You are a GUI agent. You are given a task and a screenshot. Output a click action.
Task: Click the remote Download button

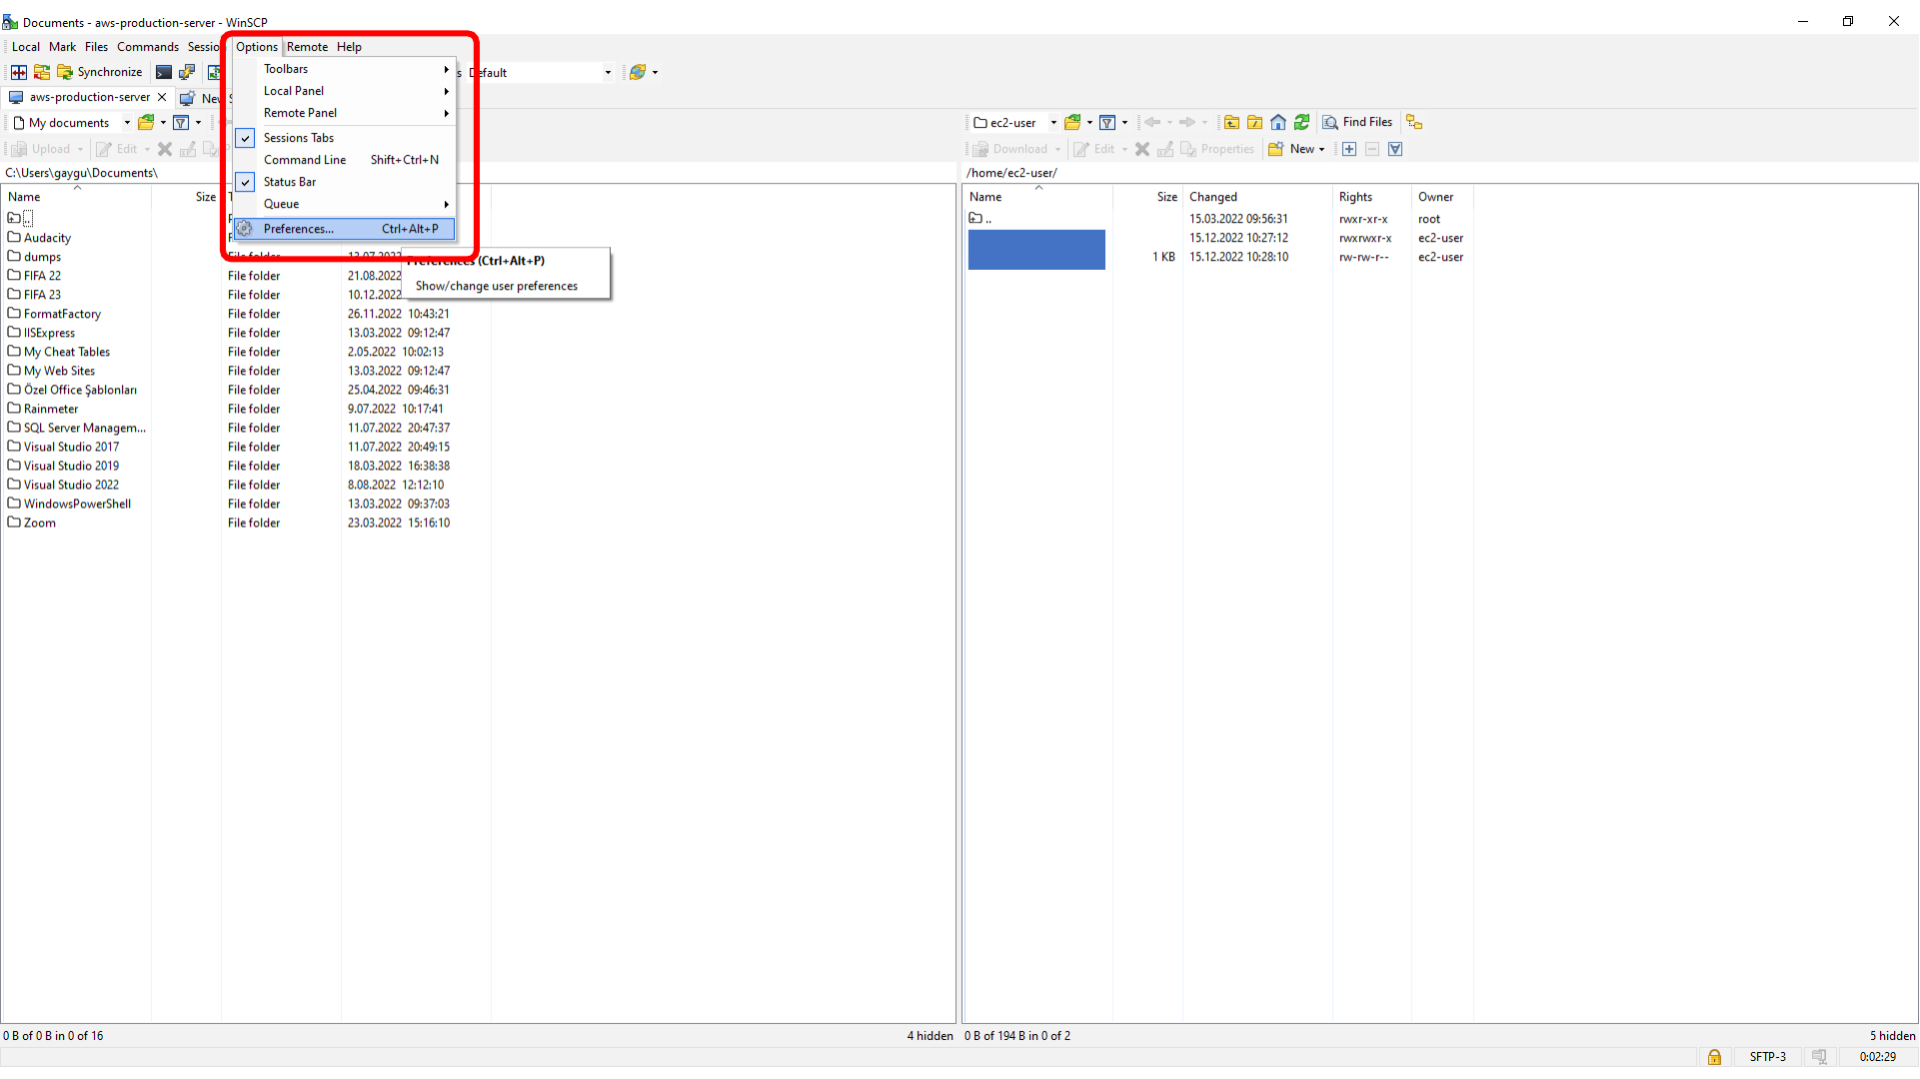tap(1011, 149)
